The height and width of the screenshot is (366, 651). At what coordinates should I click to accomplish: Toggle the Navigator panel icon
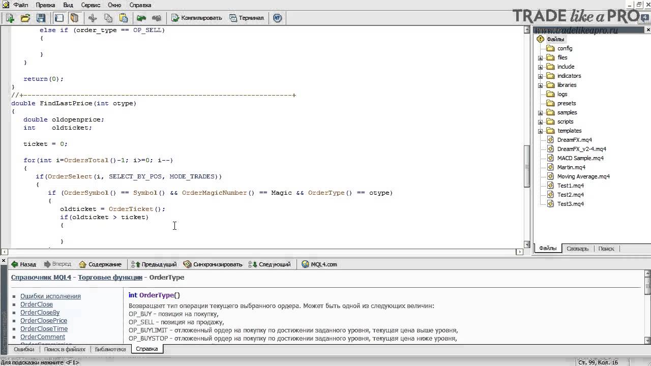point(59,18)
